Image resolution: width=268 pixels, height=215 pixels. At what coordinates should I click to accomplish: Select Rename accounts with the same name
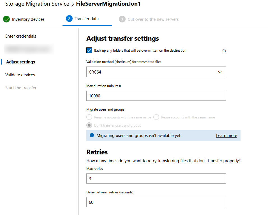89,117
